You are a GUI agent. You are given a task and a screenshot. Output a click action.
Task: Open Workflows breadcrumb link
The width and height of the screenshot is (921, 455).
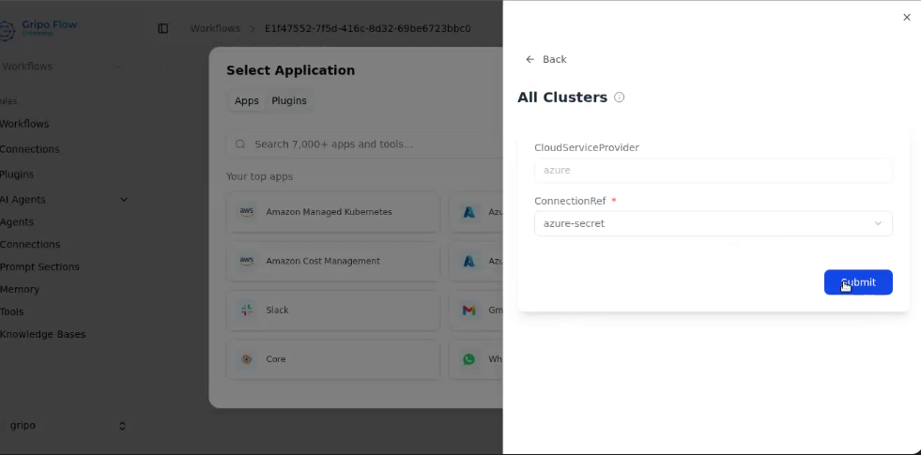215,28
